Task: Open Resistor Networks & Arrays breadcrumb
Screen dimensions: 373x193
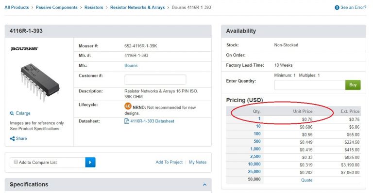Action: 137,7
